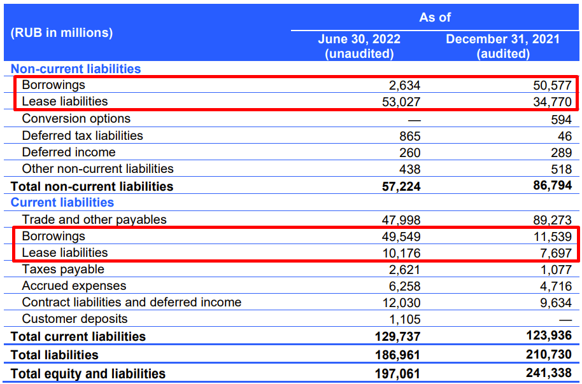Click the Accrued expenses value 4,716

click(556, 287)
